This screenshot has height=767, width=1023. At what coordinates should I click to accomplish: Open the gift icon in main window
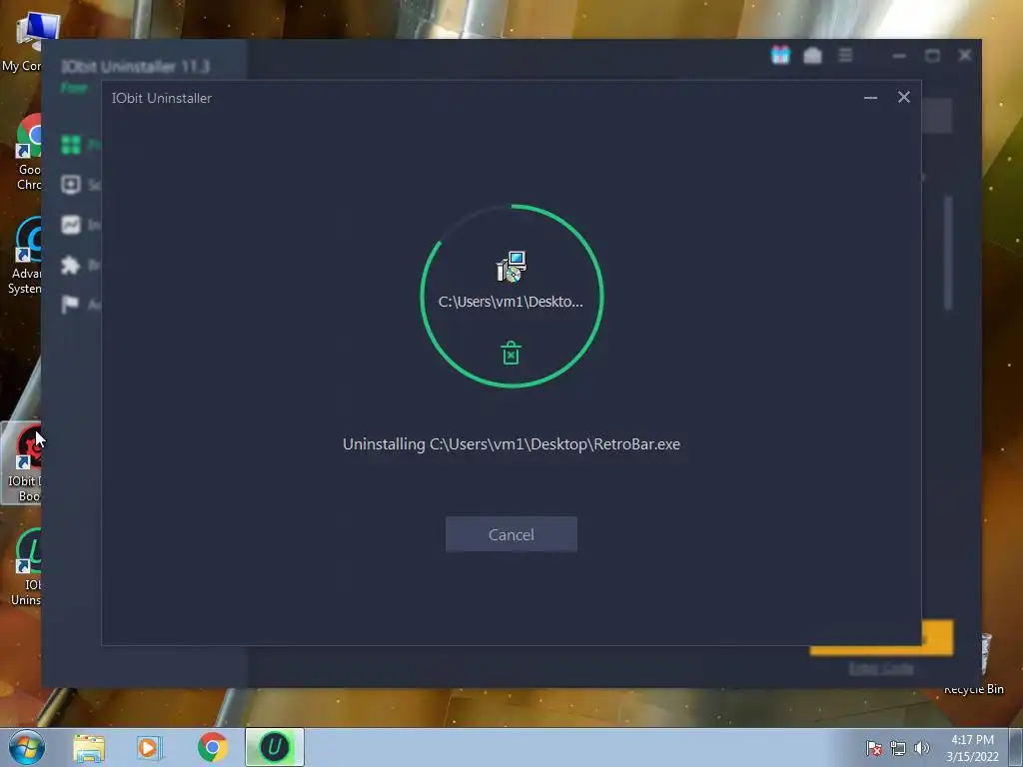780,56
